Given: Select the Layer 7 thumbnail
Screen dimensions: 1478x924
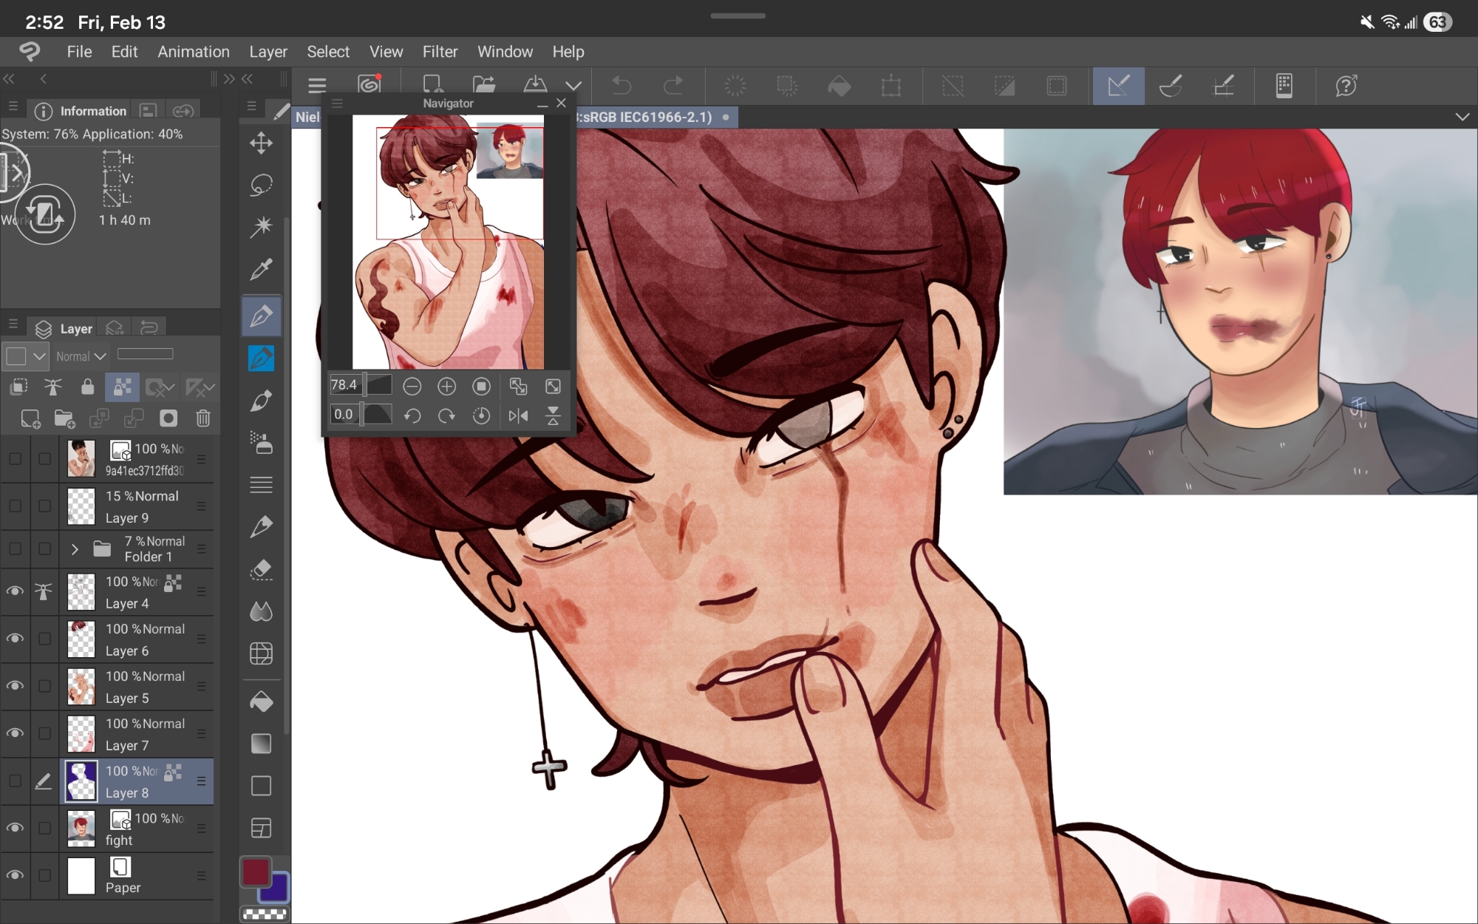Looking at the screenshot, I should (x=81, y=734).
